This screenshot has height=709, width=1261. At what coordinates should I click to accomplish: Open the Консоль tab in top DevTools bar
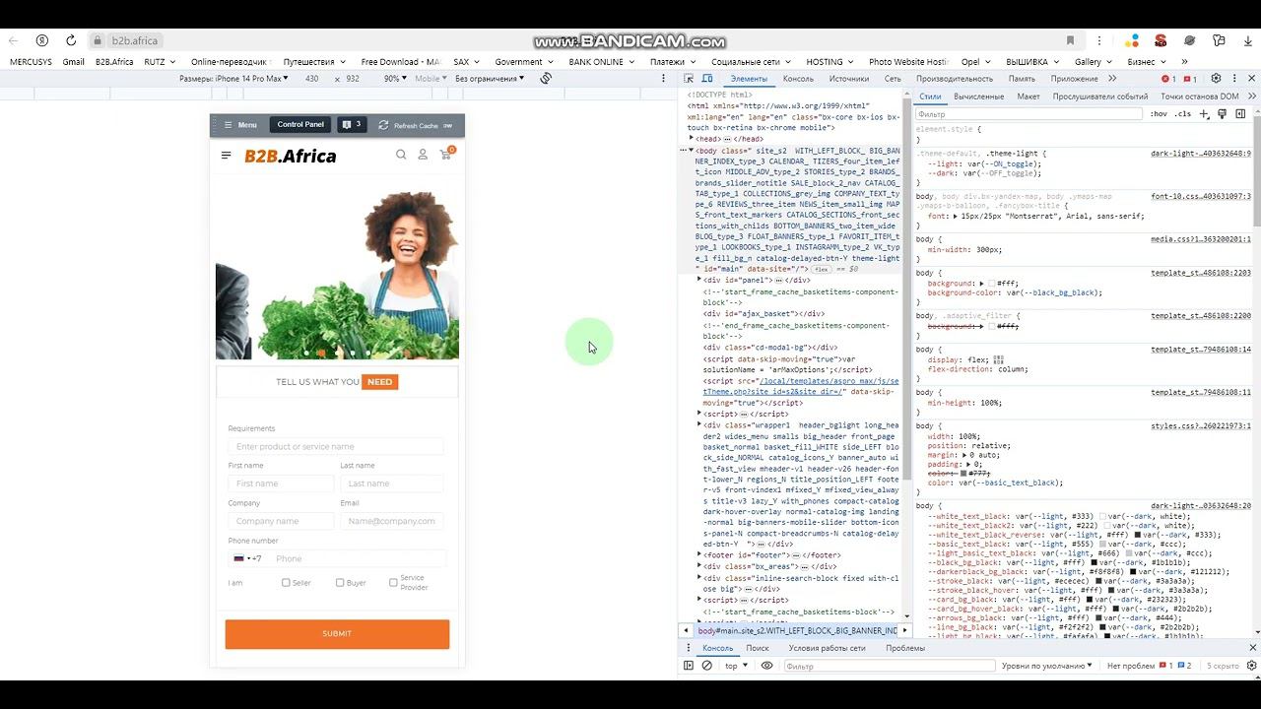coord(798,79)
